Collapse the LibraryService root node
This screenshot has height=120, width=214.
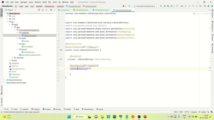(5, 13)
